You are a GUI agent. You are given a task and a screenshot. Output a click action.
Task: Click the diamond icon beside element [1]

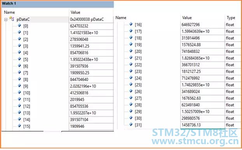pos(19,32)
